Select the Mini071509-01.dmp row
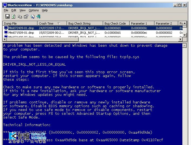 point(93,33)
